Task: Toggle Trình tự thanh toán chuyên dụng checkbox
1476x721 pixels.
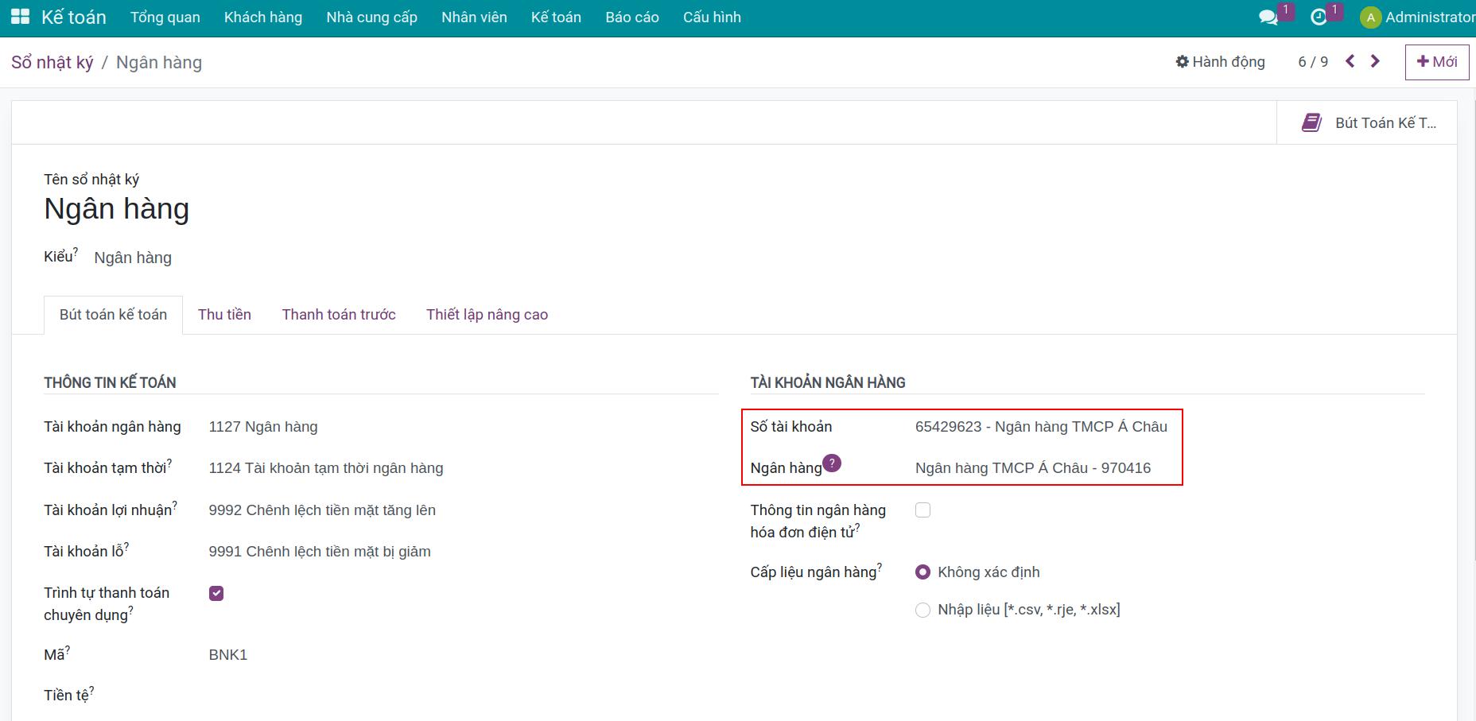Action: point(216,593)
